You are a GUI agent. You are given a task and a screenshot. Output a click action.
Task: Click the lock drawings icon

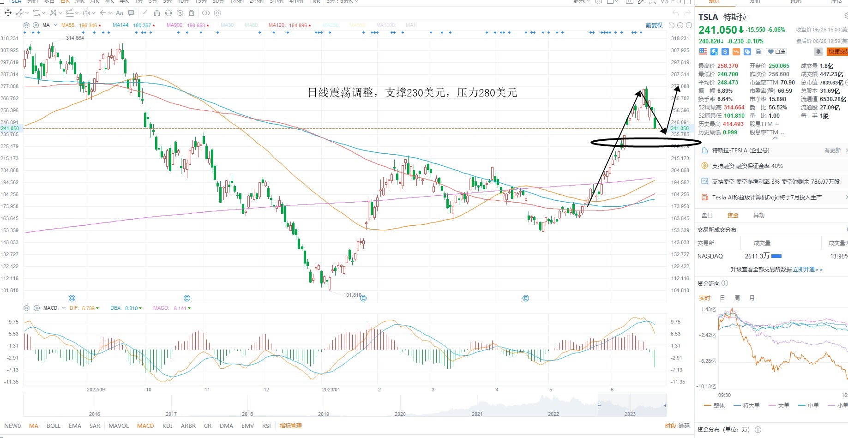pos(168,13)
